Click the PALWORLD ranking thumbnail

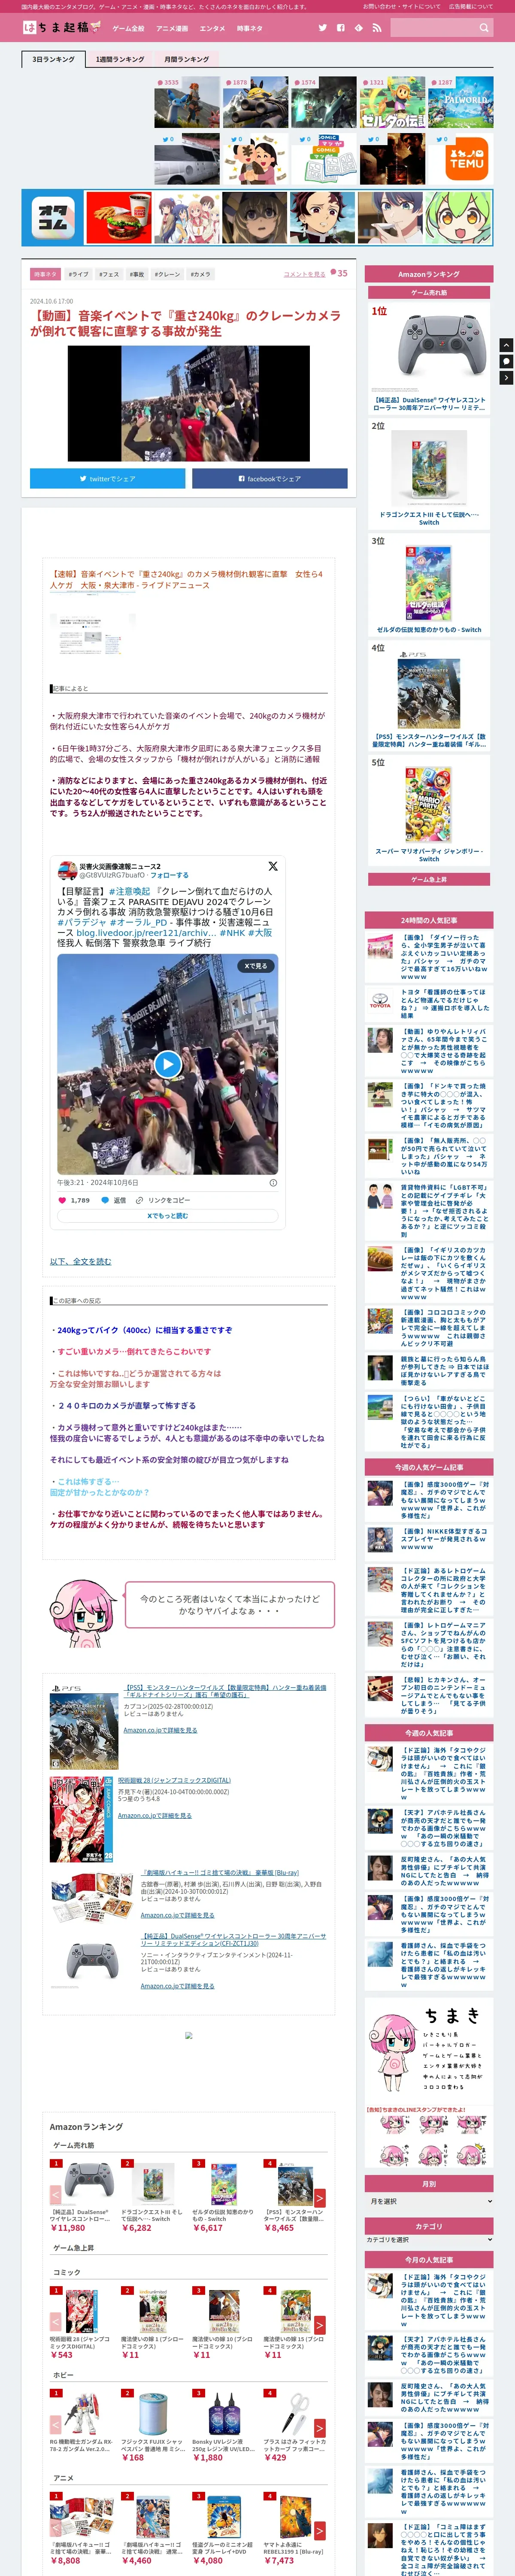[461, 102]
